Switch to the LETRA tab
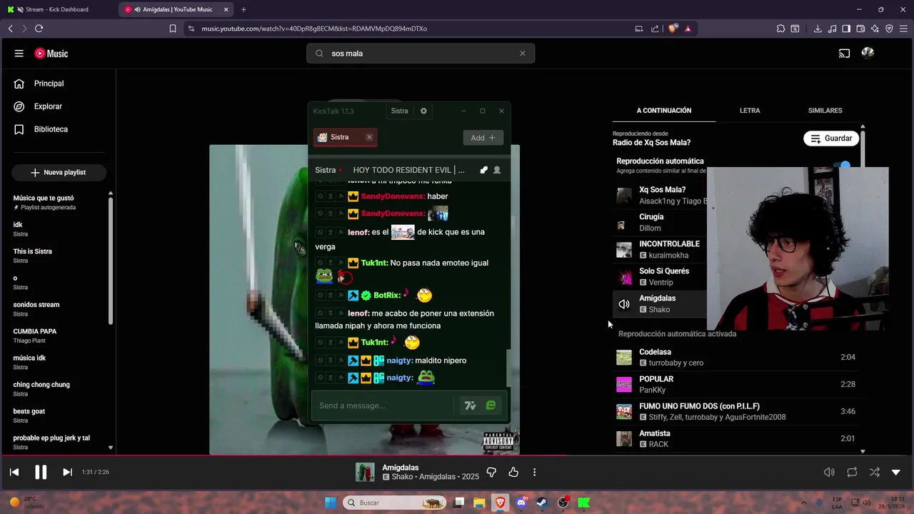The image size is (914, 514). pyautogui.click(x=750, y=111)
